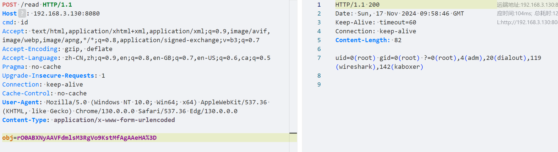The height and width of the screenshot is (152, 558).
Task: Click the remote address 远端地址 info label
Action: click(x=527, y=5)
